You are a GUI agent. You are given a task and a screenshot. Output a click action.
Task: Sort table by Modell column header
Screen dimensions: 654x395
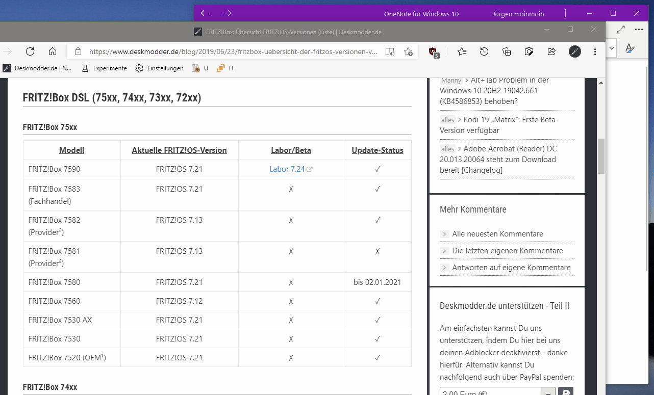72,150
